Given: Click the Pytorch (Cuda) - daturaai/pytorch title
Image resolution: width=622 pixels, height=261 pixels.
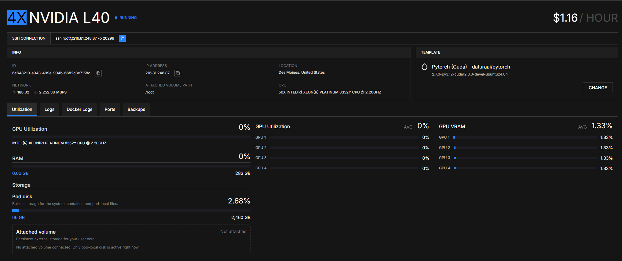Looking at the screenshot, I should coord(471,67).
